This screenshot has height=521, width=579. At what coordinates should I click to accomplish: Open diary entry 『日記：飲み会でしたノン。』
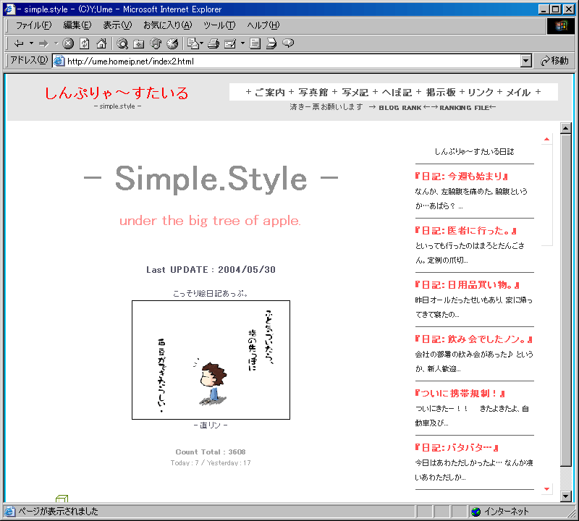(x=474, y=339)
